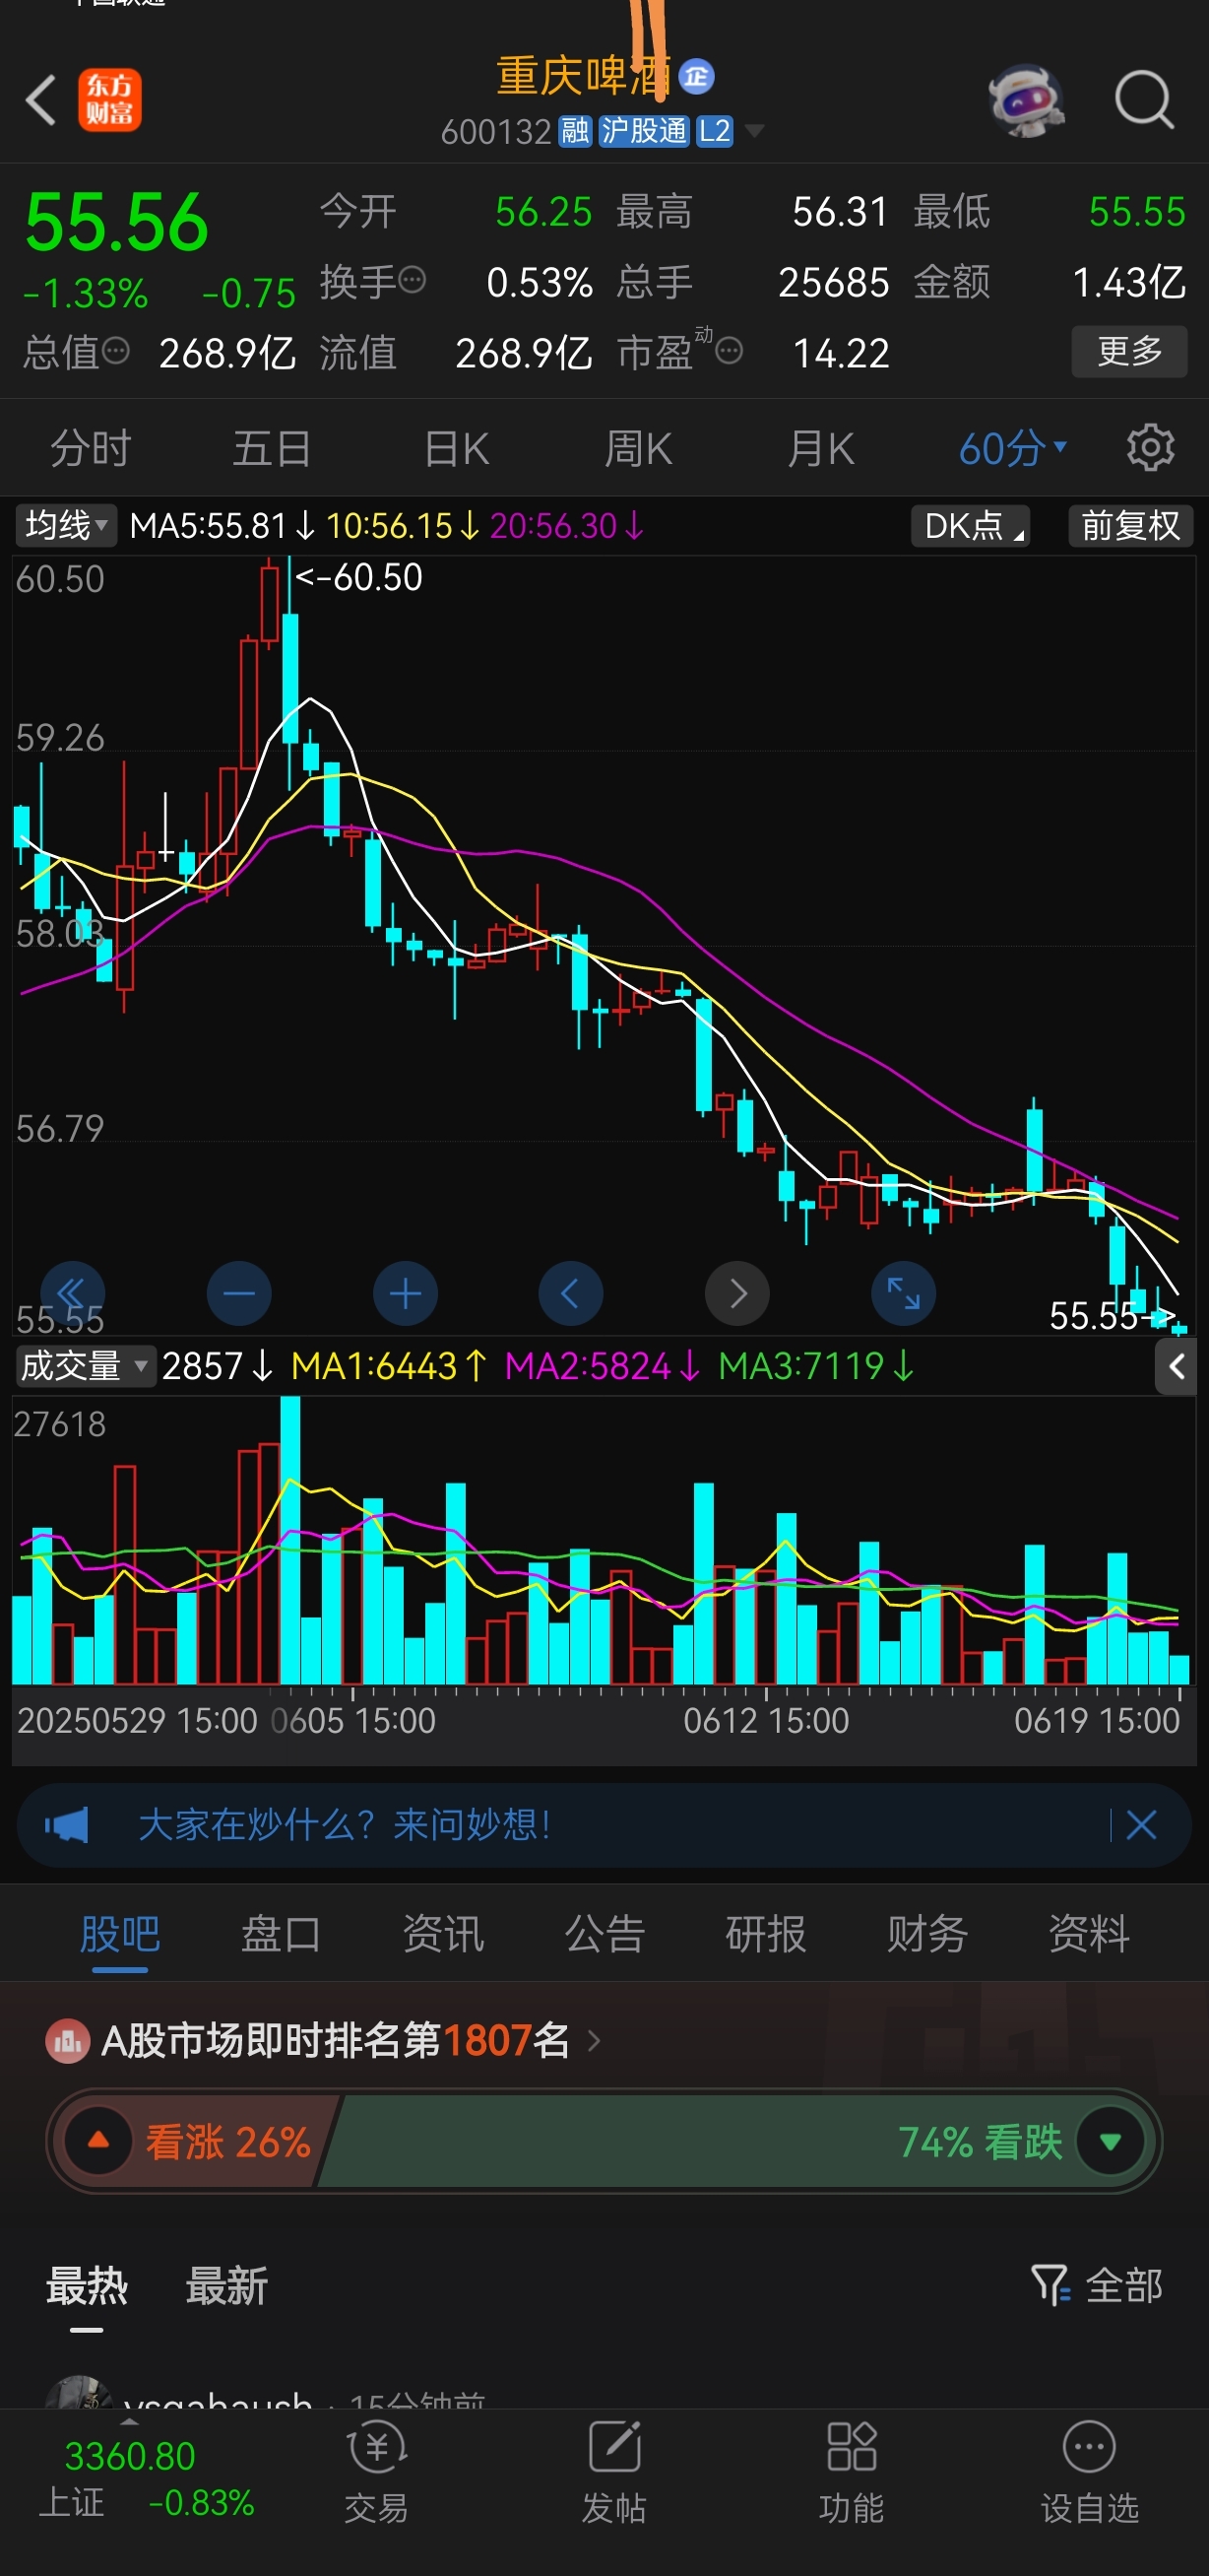Tap the back arrow icon
Image resolution: width=1209 pixels, height=2576 pixels.
pyautogui.click(x=41, y=100)
